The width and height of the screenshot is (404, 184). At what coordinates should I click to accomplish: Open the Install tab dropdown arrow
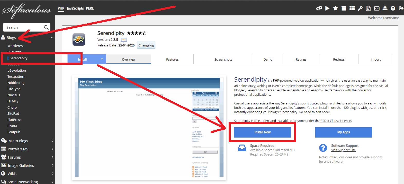tap(102, 59)
